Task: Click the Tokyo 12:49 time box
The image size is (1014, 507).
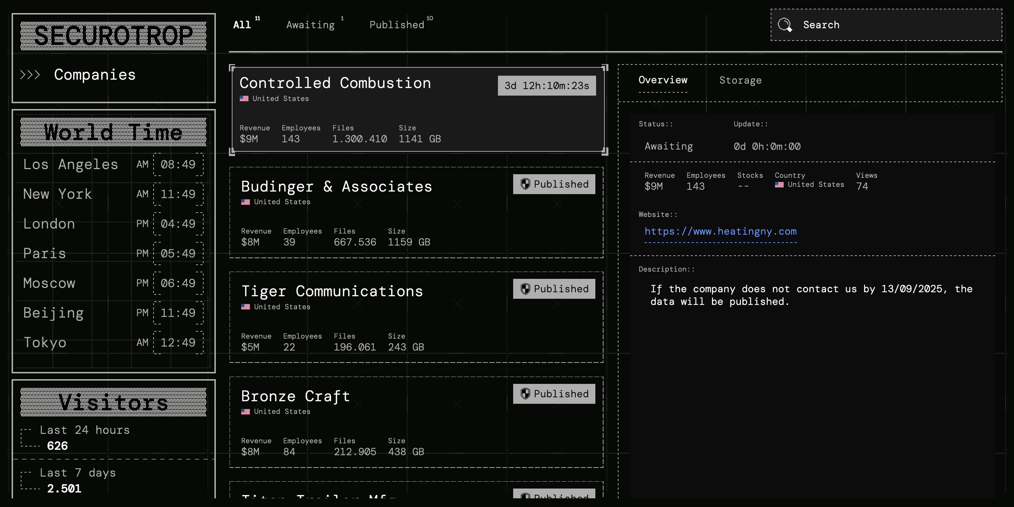Action: tap(178, 343)
